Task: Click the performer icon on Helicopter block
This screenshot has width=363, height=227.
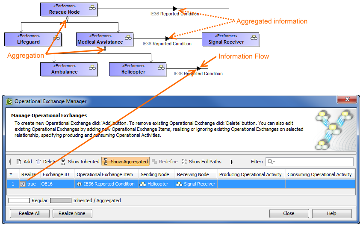Action: tap(161, 68)
